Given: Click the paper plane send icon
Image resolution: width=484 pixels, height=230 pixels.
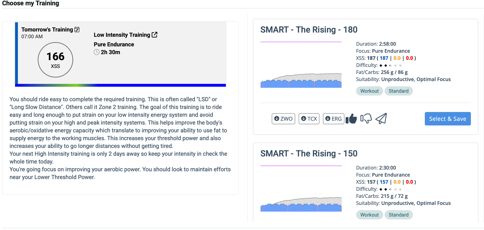Looking at the screenshot, I should [381, 119].
